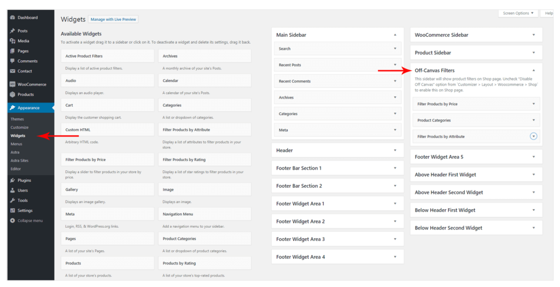The image size is (560, 287).
Task: Open the Themes submenu item
Action: pos(17,119)
